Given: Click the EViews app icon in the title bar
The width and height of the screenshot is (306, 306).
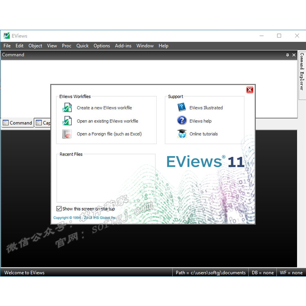Looking at the screenshot, I should (x=7, y=36).
